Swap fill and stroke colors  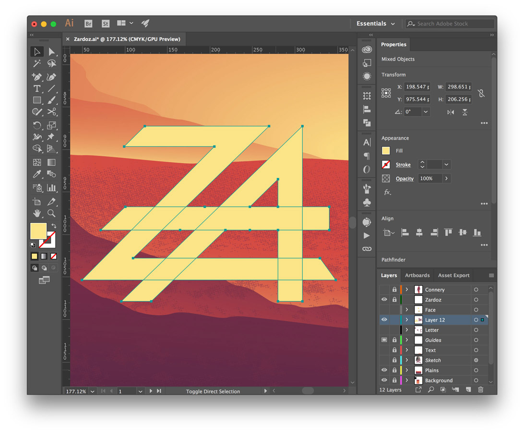(54, 226)
